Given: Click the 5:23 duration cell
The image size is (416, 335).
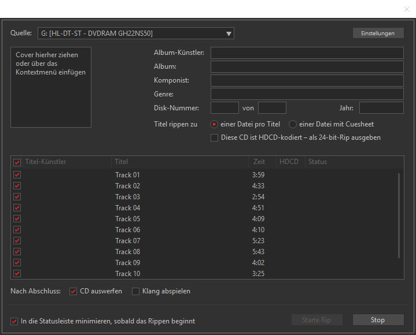Looking at the screenshot, I should [x=258, y=241].
